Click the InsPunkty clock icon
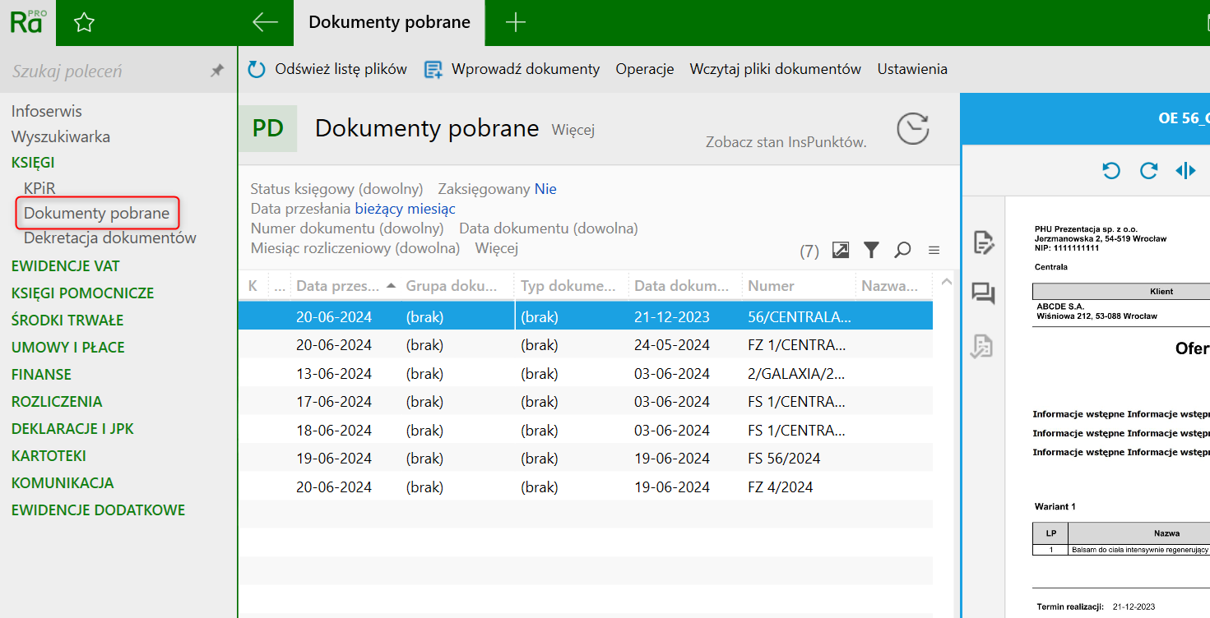 (x=912, y=129)
